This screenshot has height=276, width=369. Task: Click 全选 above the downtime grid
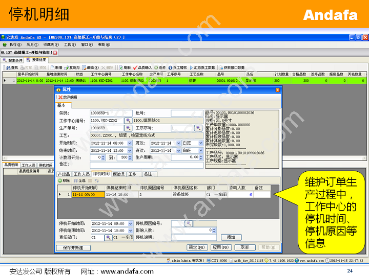tap(79, 180)
